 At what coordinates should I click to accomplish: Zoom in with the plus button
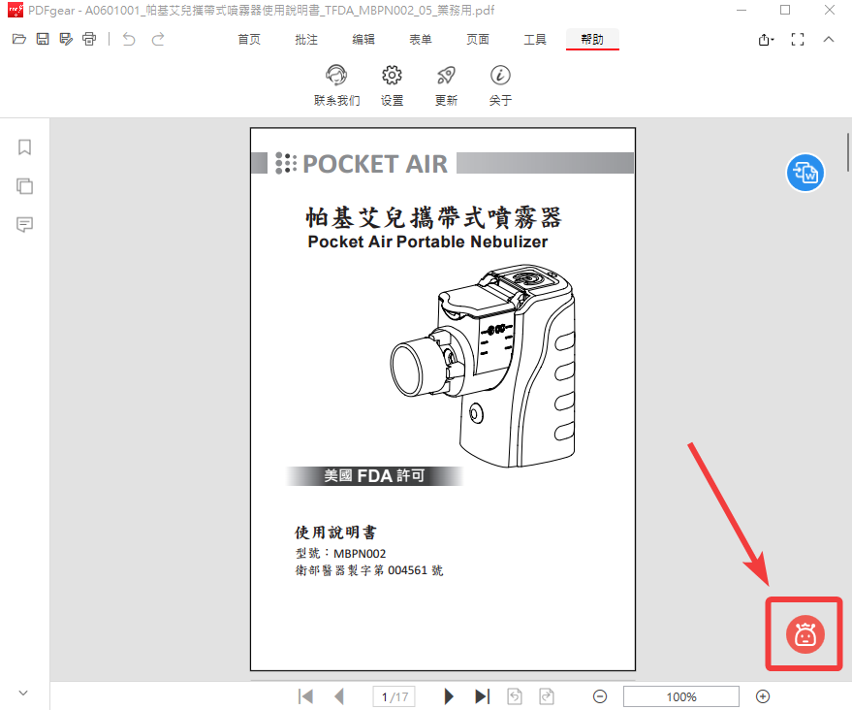tap(763, 696)
